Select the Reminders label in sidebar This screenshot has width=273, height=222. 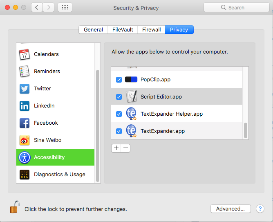point(47,72)
